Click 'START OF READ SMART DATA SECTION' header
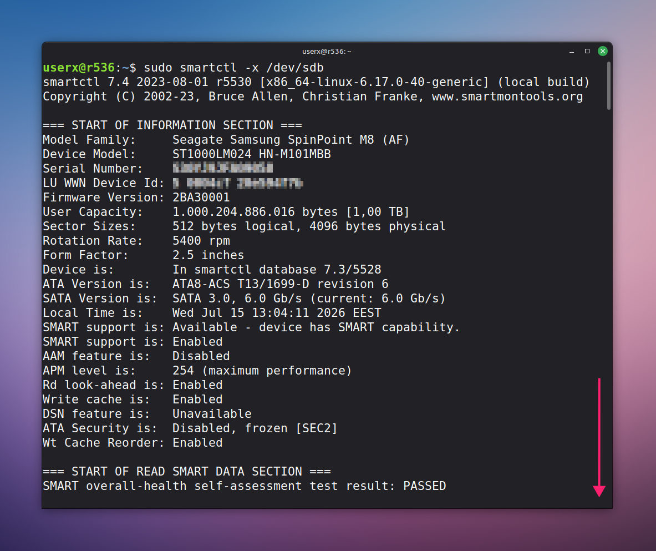Image resolution: width=656 pixels, height=551 pixels. tap(186, 472)
